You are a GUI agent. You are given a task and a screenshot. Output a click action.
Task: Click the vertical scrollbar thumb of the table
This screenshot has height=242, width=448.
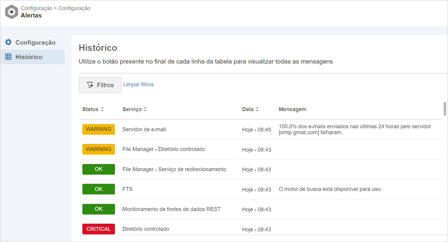click(445, 109)
